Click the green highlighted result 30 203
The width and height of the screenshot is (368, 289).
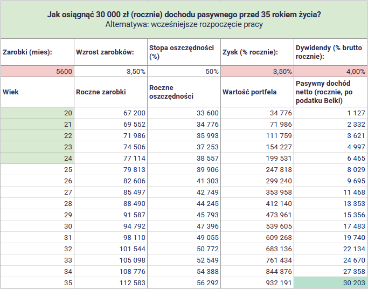(x=330, y=283)
